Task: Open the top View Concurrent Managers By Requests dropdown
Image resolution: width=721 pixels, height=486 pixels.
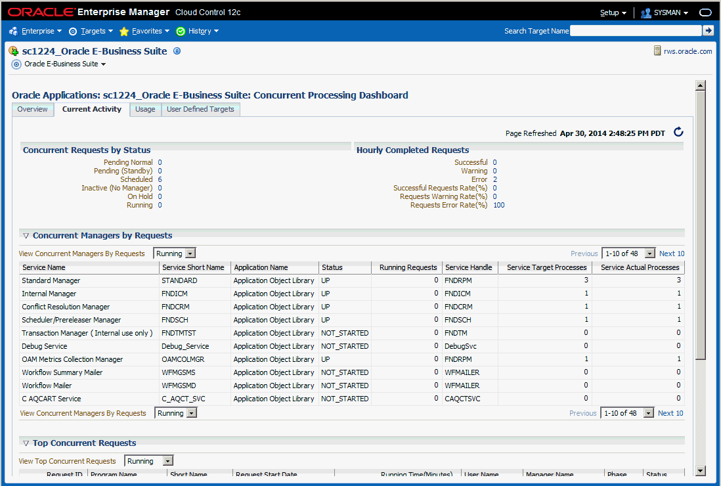Action: click(x=174, y=254)
